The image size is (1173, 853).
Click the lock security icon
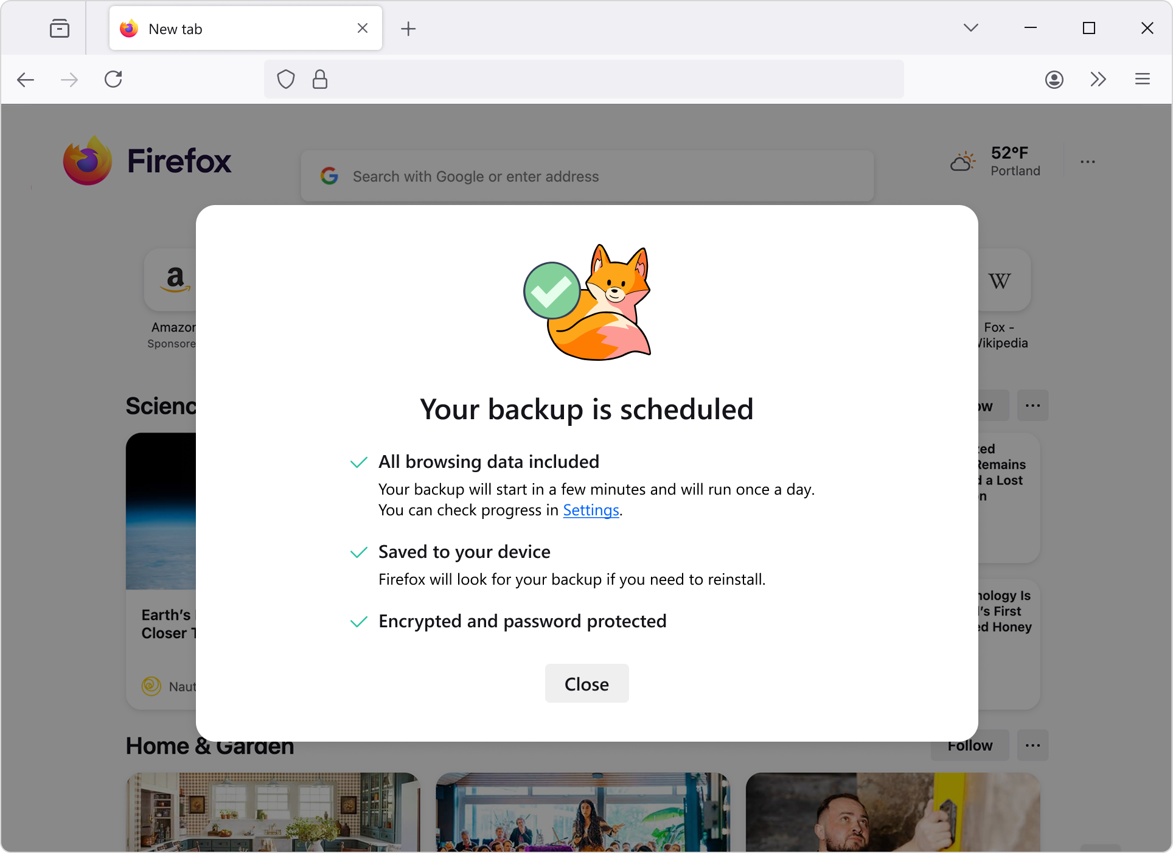pos(319,79)
